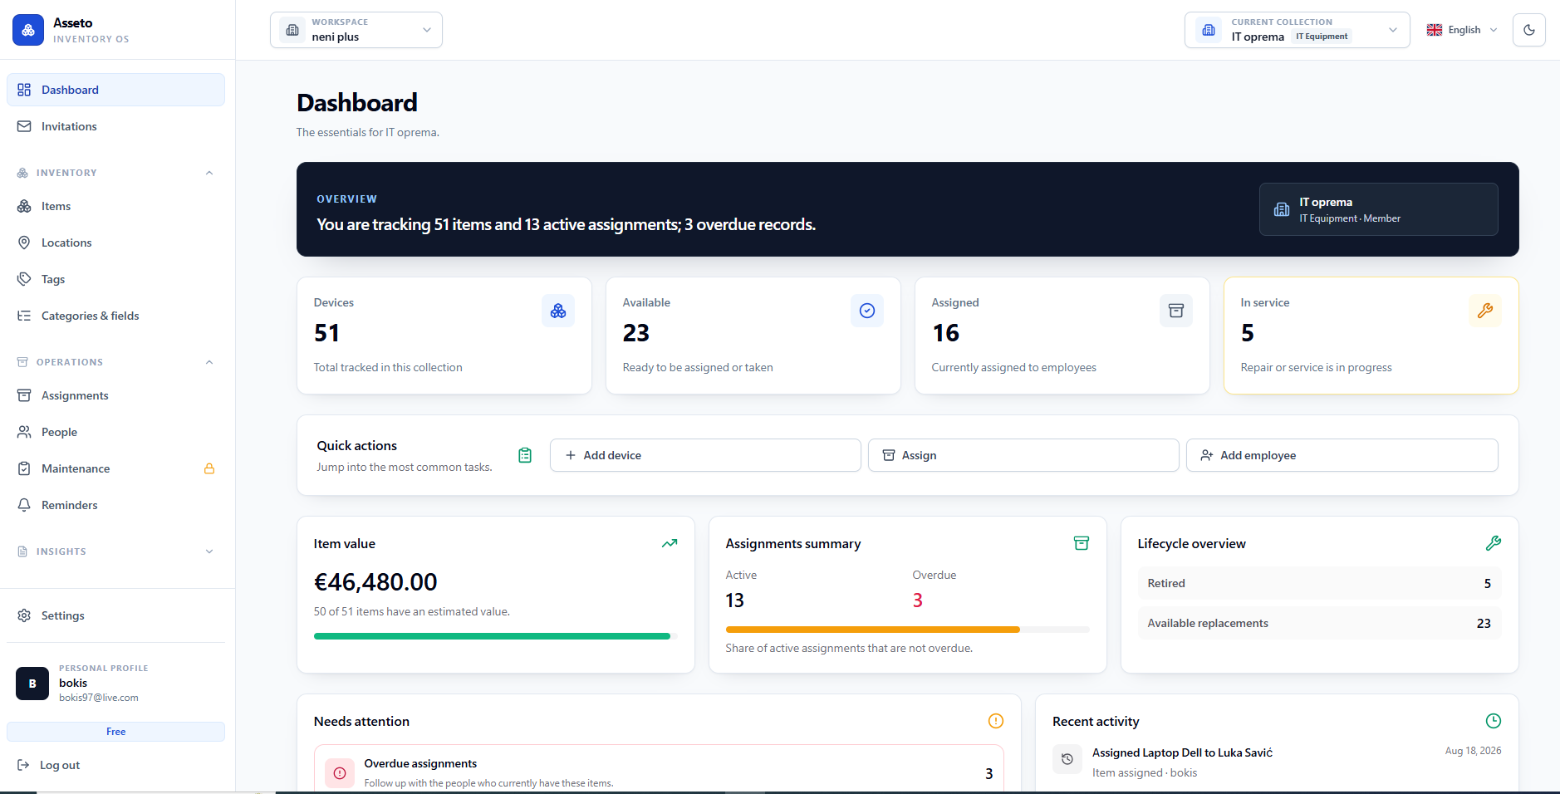Click the building icon in overview banner
The width and height of the screenshot is (1560, 794).
[x=1282, y=209]
